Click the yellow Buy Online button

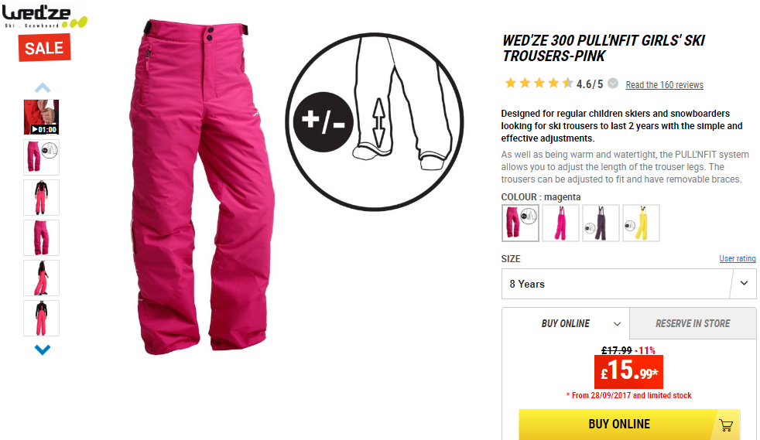pos(629,424)
